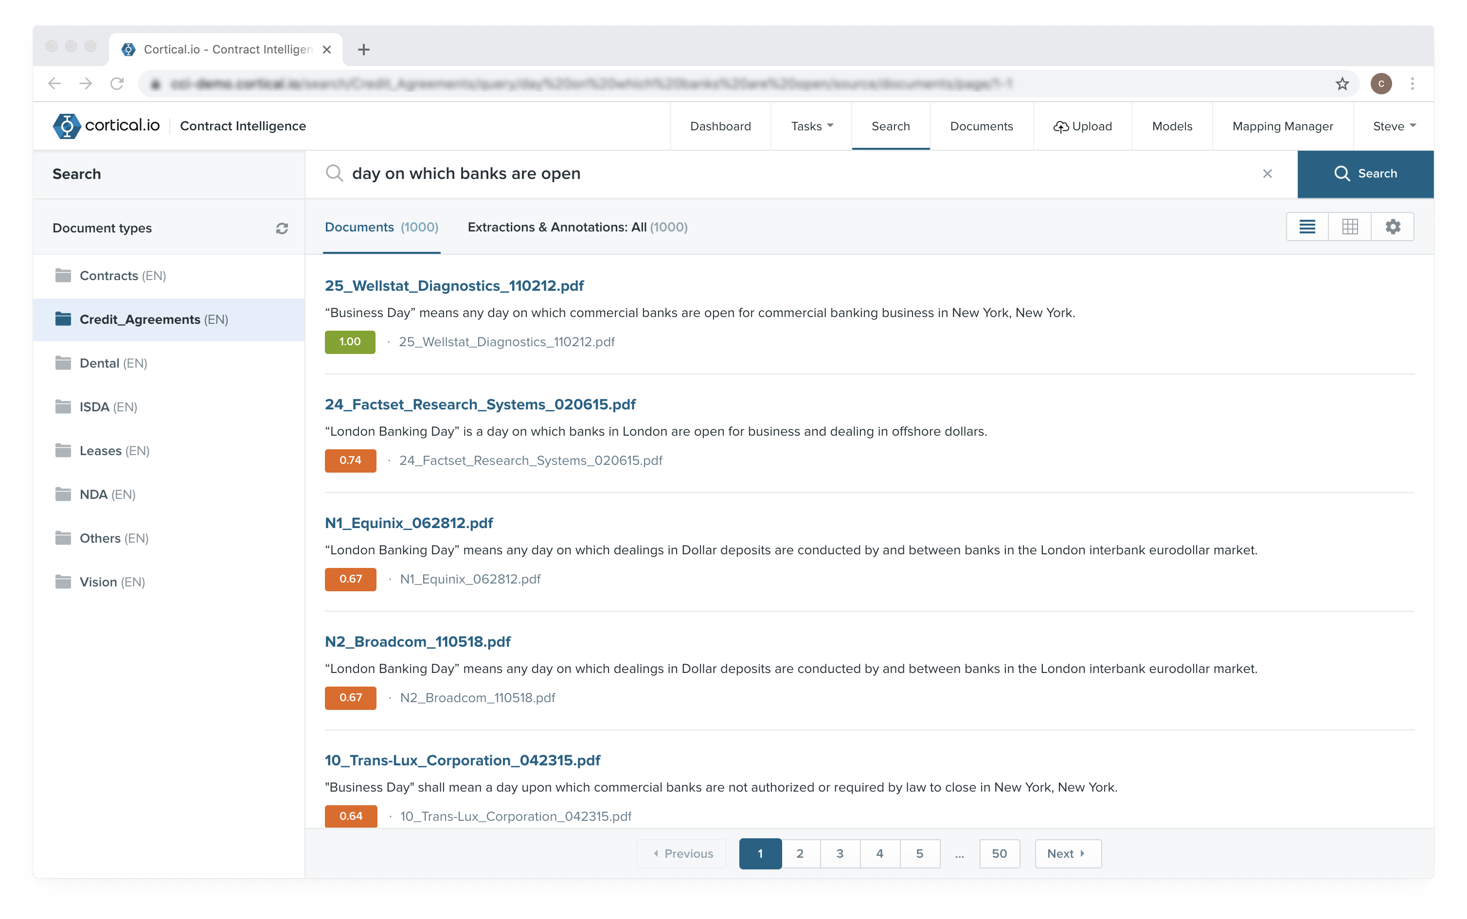Go to results page 3
The image size is (1467, 919).
pyautogui.click(x=839, y=853)
